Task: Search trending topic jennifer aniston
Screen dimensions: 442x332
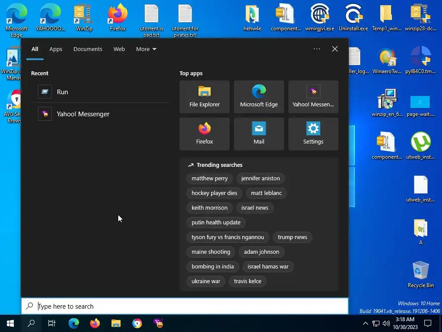Action: (x=260, y=179)
